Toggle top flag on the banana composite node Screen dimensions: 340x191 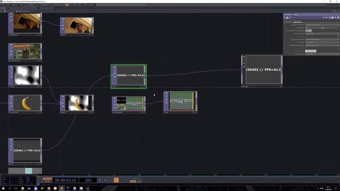(x=63, y=97)
